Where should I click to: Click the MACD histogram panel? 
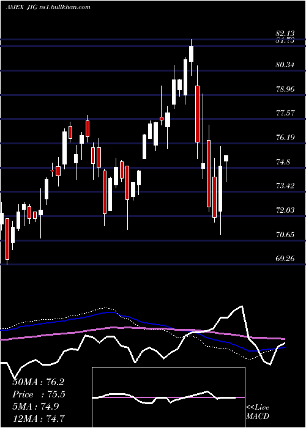pos(168,397)
